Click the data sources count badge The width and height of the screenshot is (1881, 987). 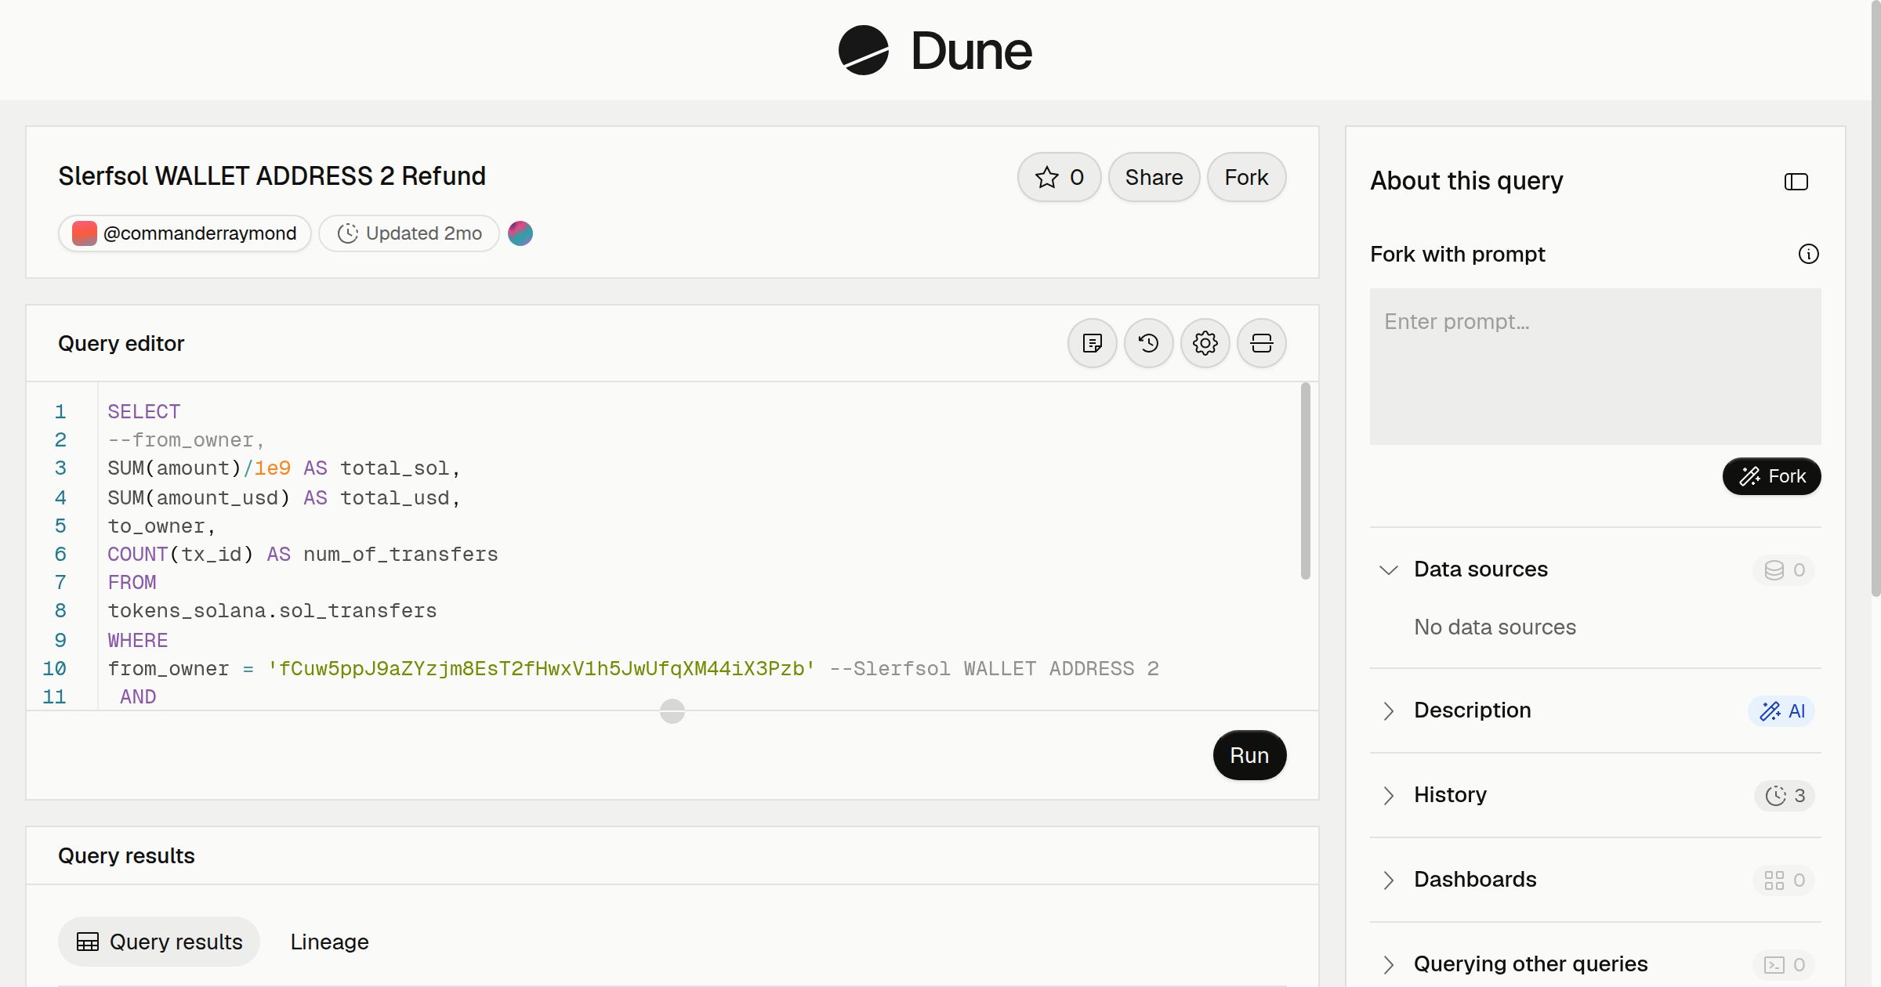click(1784, 569)
